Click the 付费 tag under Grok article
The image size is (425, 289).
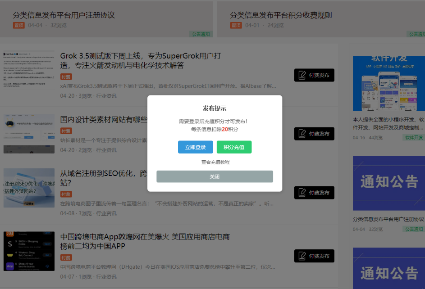(x=66, y=77)
